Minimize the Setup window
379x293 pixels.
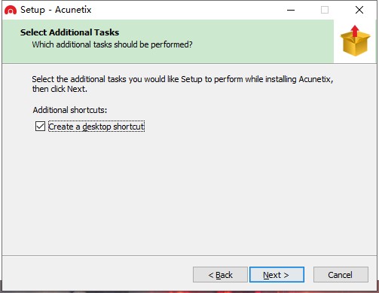[x=291, y=10]
